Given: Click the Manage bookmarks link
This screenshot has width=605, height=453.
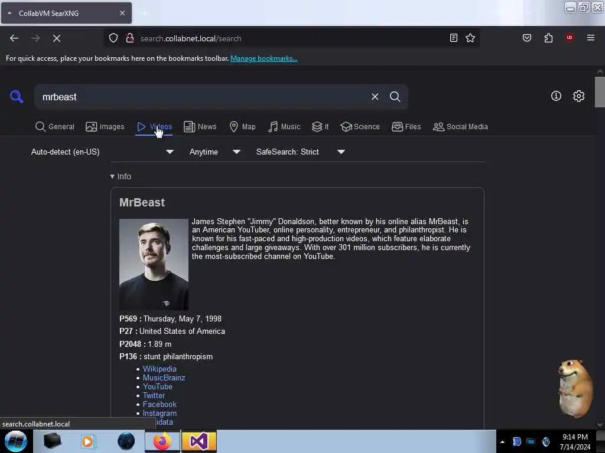Looking at the screenshot, I should pos(264,58).
